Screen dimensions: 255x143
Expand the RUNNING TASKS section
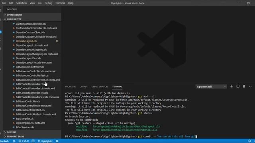(x=32, y=137)
